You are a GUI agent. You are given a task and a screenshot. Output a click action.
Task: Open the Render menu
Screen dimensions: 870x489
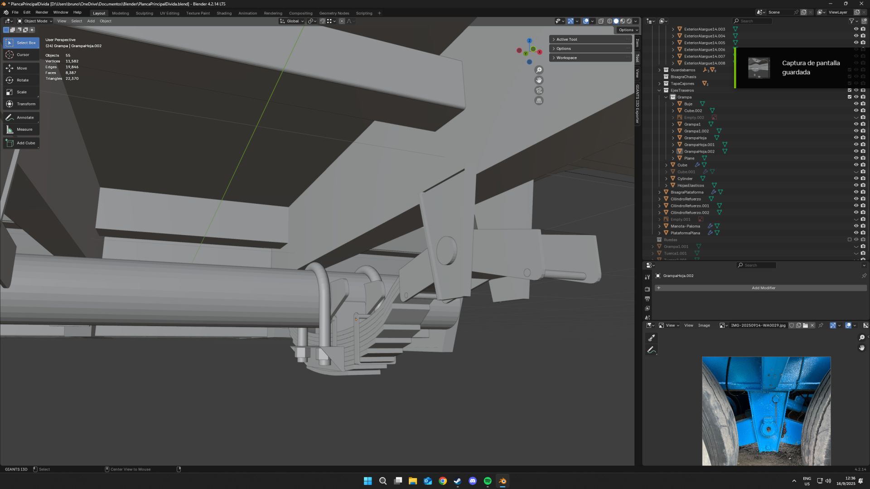pyautogui.click(x=42, y=12)
